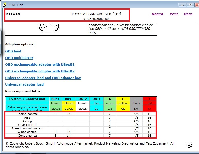Open Universal adapter lead and OBD adapter box

pos(43,78)
